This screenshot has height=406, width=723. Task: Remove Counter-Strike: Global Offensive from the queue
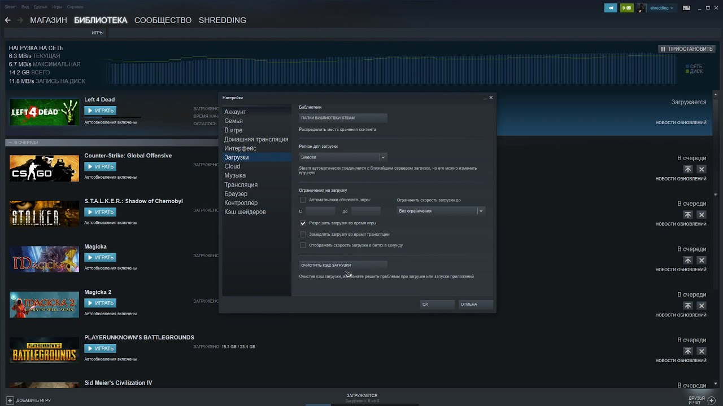(702, 169)
